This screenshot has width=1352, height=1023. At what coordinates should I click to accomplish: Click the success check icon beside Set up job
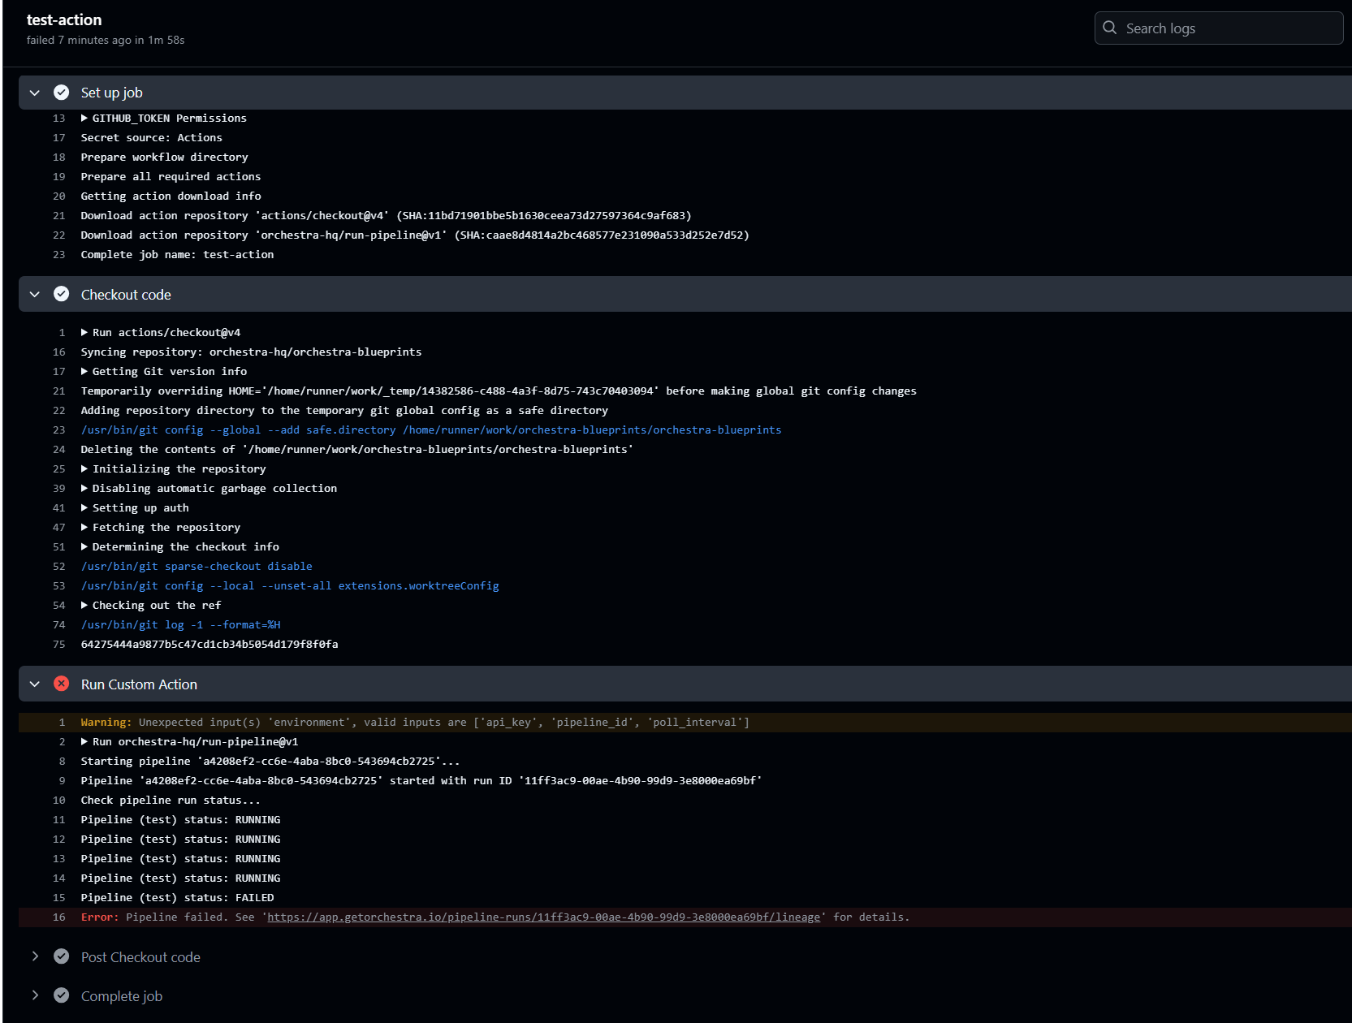[x=62, y=93]
